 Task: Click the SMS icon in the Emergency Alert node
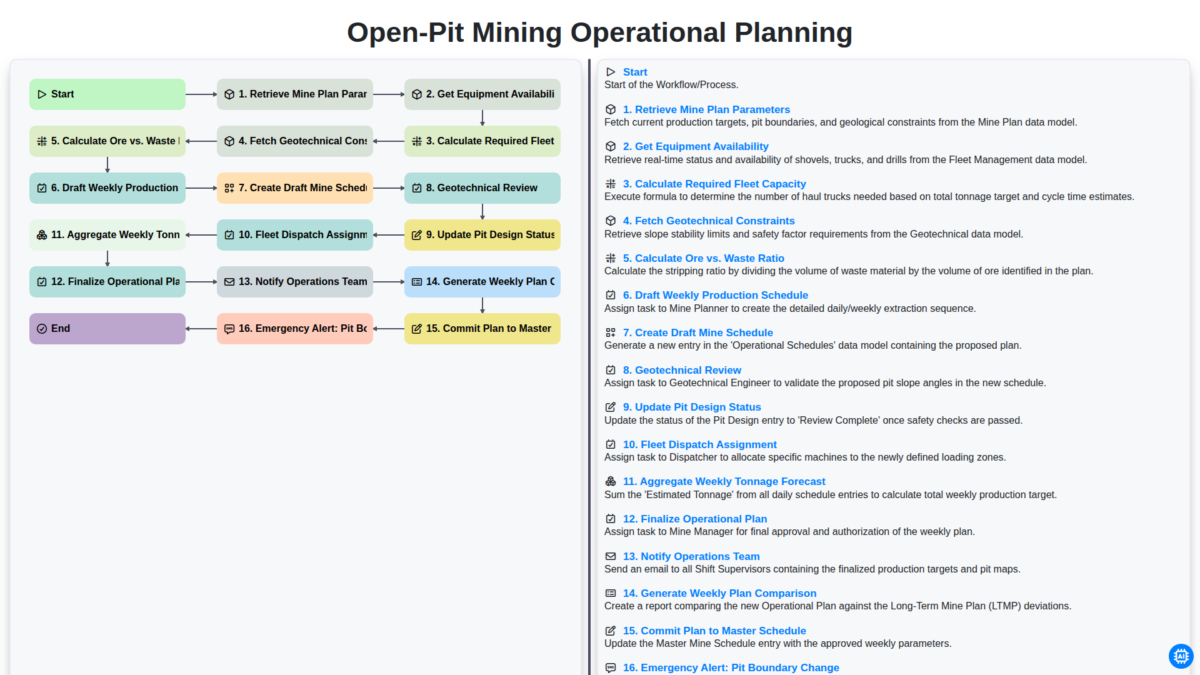click(x=229, y=329)
